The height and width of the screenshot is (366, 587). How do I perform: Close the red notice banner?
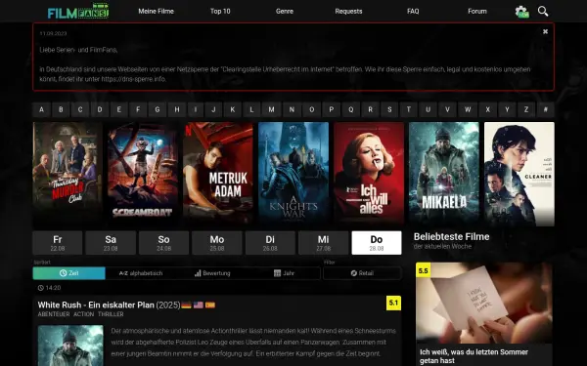pos(546,32)
